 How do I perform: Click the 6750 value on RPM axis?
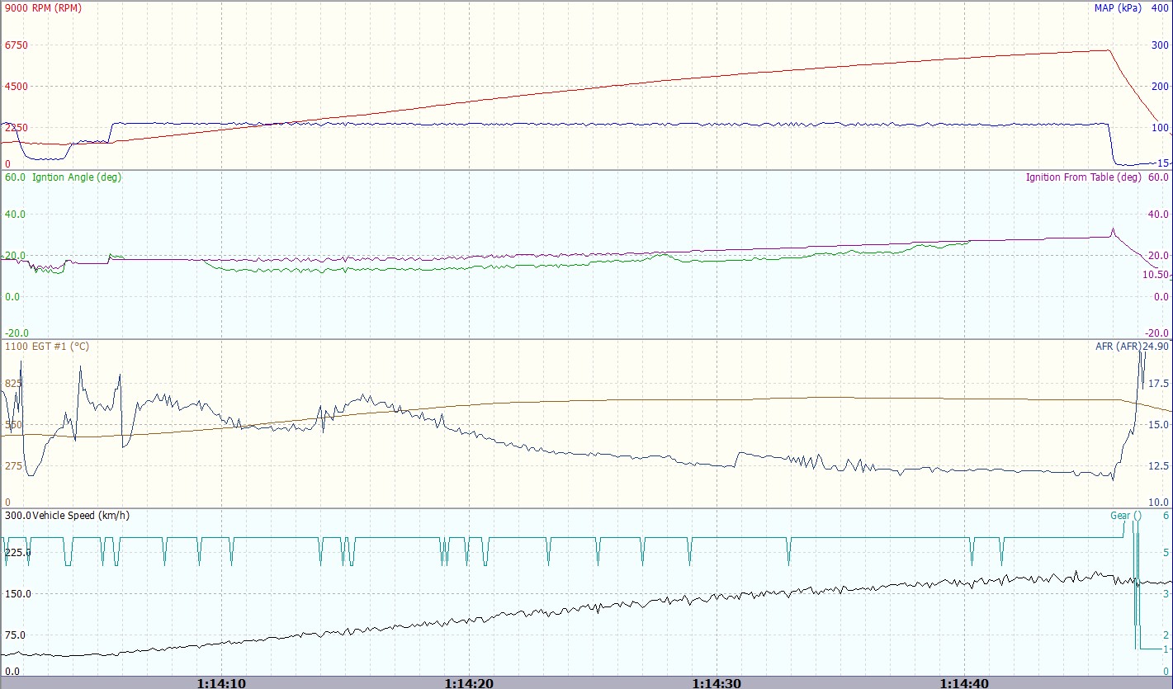coord(17,45)
